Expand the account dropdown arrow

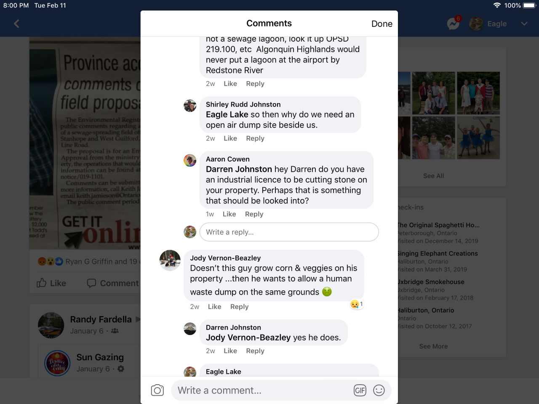point(524,24)
